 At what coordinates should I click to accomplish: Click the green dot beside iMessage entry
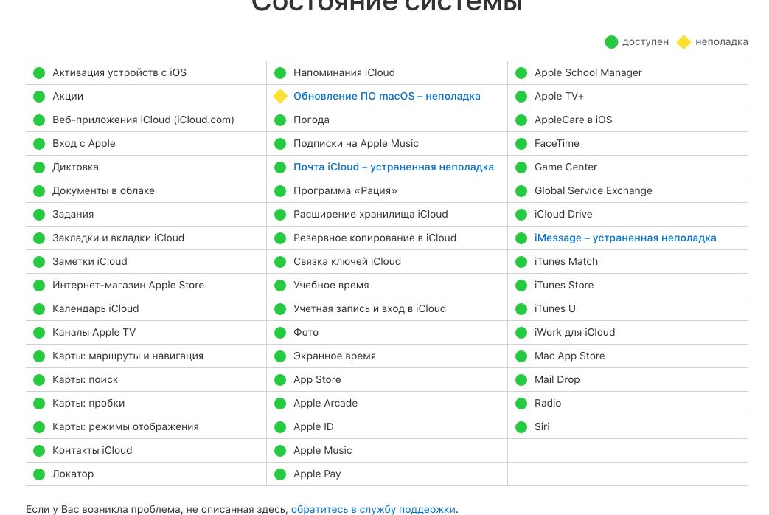click(x=521, y=238)
